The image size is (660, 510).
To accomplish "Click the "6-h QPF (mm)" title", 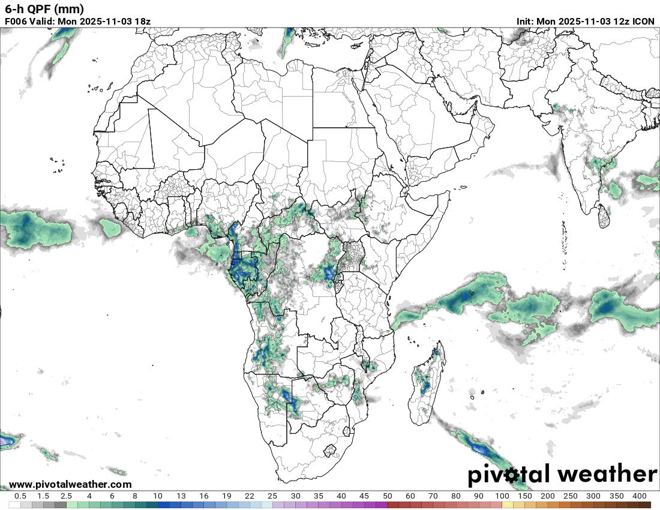I will (x=44, y=9).
